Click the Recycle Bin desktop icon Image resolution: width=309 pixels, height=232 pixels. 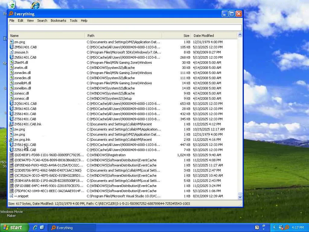point(12,5)
